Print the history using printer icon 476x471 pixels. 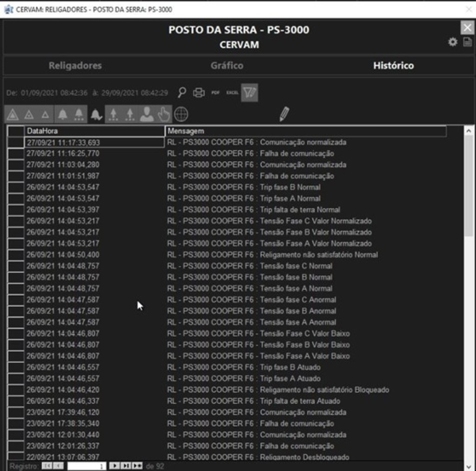pyautogui.click(x=199, y=93)
